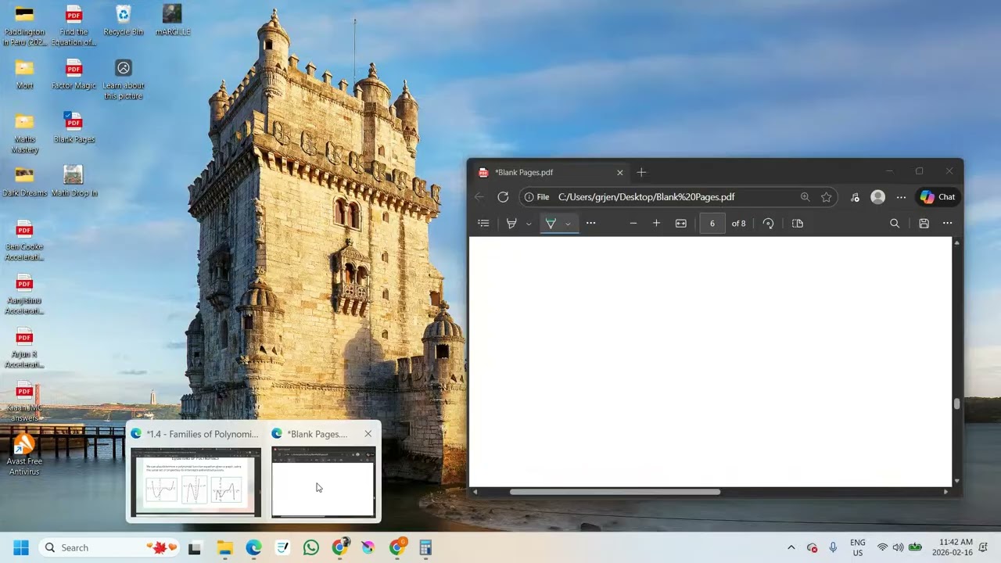This screenshot has height=563, width=1001.
Task: Zoom out the PDF with minus button
Action: point(633,224)
